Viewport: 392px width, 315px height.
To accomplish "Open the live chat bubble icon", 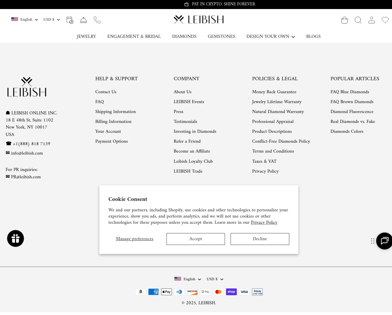I will pos(384,241).
